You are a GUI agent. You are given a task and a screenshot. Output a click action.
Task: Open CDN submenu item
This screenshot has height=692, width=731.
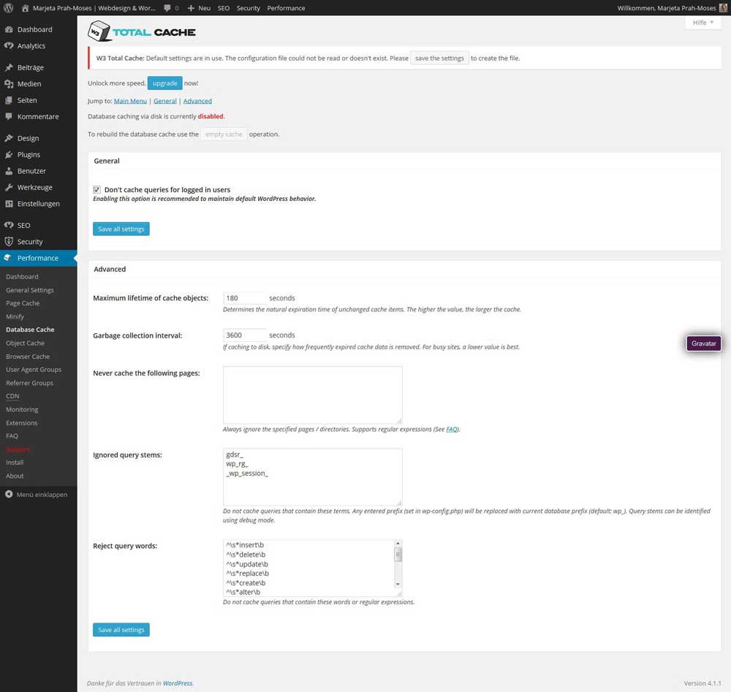[12, 396]
